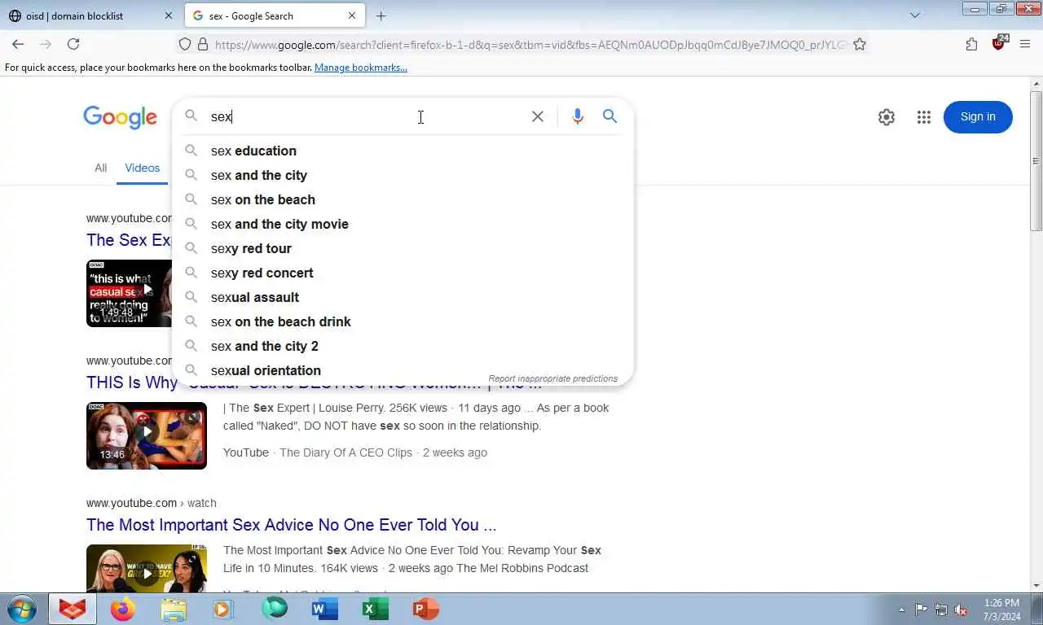Open PowerPoint from the taskbar
Screen dimensions: 1043x625
(x=425, y=609)
